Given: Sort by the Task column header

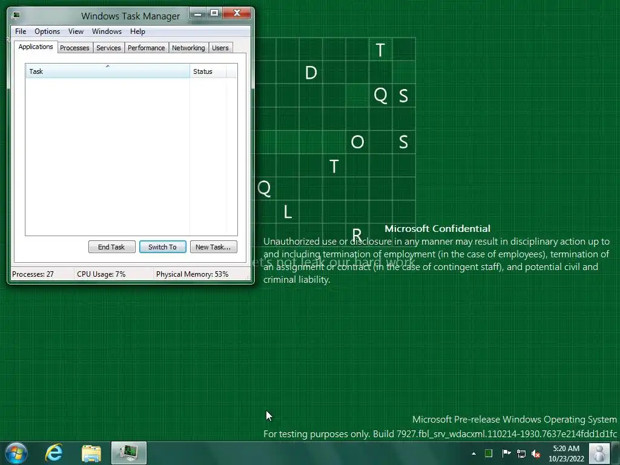Looking at the screenshot, I should (x=108, y=71).
